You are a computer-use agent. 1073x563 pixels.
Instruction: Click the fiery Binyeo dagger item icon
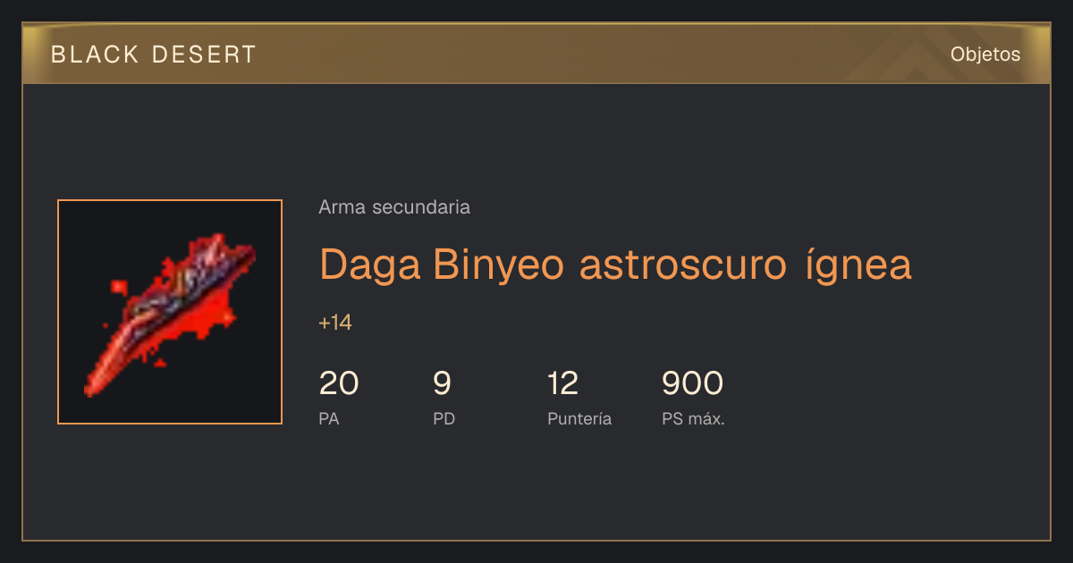(170, 312)
